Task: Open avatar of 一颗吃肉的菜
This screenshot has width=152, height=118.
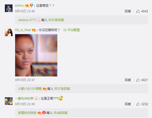Action: pos(9,101)
